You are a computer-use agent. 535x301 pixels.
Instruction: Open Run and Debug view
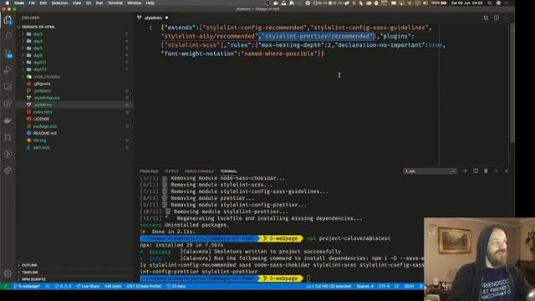(x=8, y=70)
